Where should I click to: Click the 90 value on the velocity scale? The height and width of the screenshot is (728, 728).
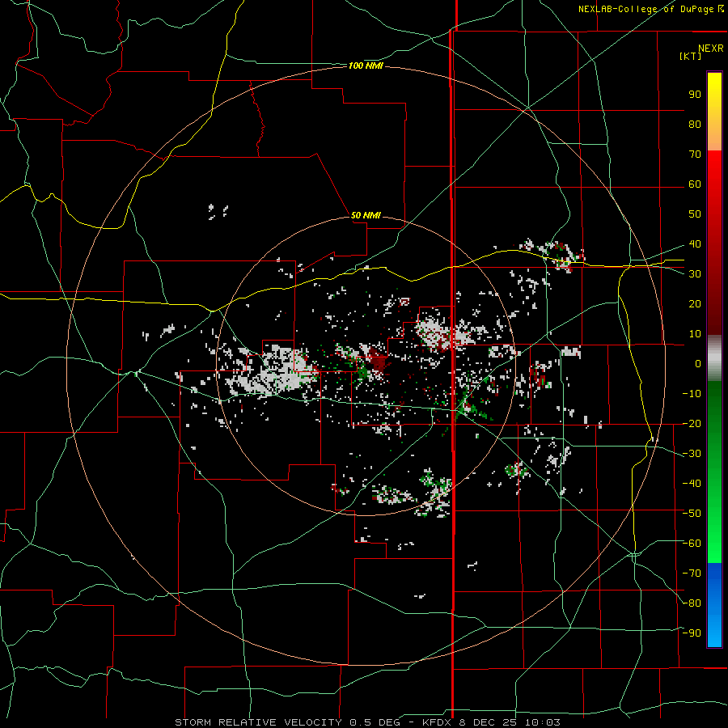695,95
